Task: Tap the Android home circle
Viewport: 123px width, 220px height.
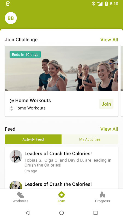Action: click(61, 213)
